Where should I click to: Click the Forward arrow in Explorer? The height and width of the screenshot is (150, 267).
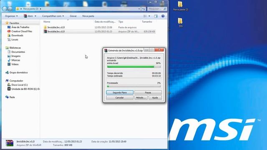coord(10,9)
